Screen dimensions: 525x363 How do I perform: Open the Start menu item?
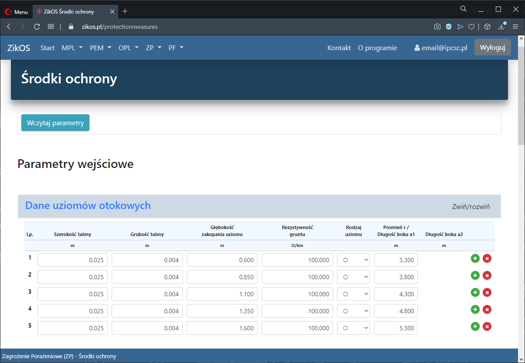tap(48, 48)
